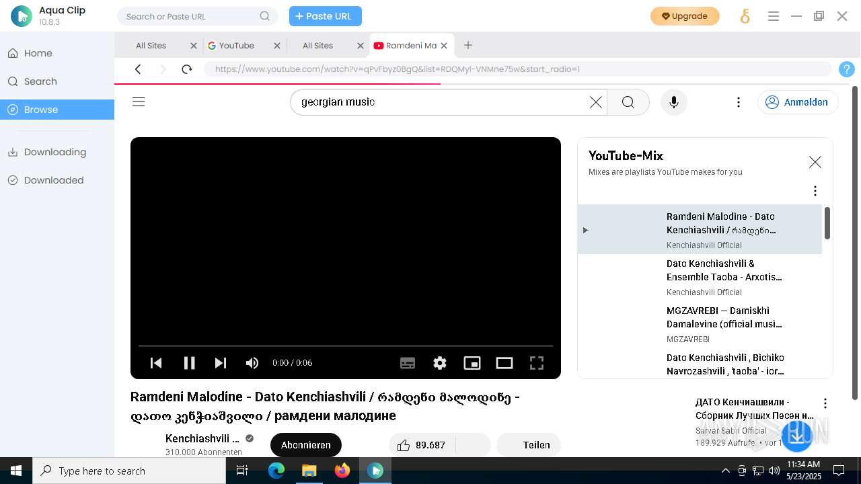Launch Microsoft Edge from taskbar

[276, 471]
